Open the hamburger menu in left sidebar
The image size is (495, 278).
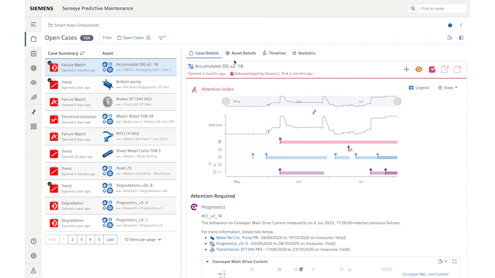tap(33, 24)
